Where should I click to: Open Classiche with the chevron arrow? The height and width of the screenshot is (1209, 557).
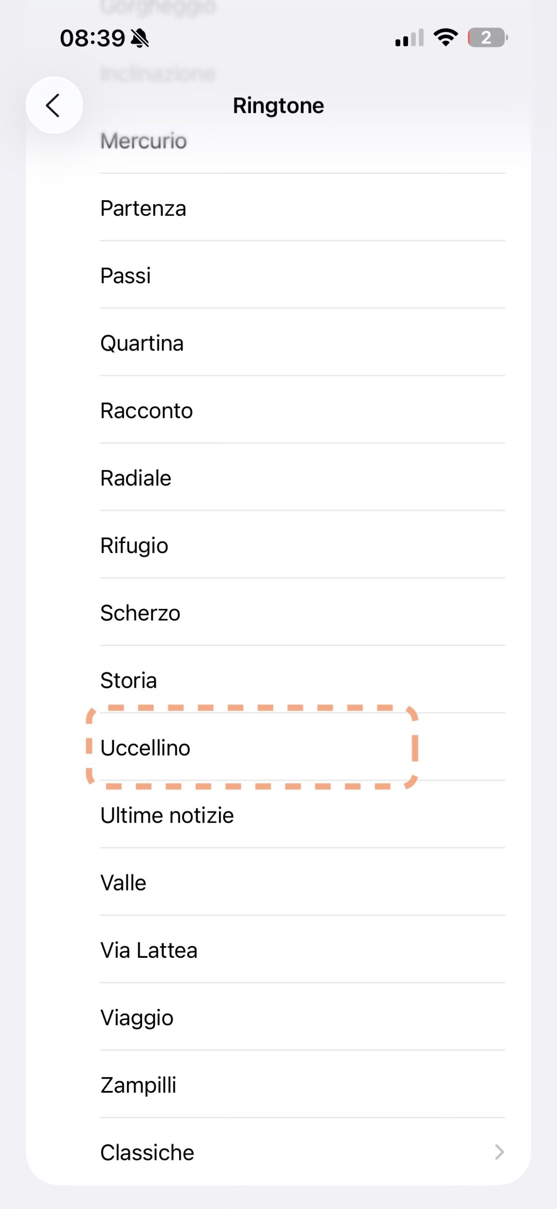(x=499, y=1152)
